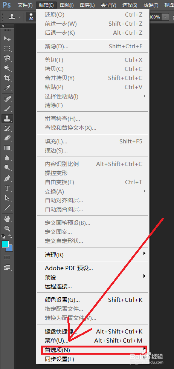Expand the 变换(A) submenu
The image size is (174, 369).
(145, 191)
